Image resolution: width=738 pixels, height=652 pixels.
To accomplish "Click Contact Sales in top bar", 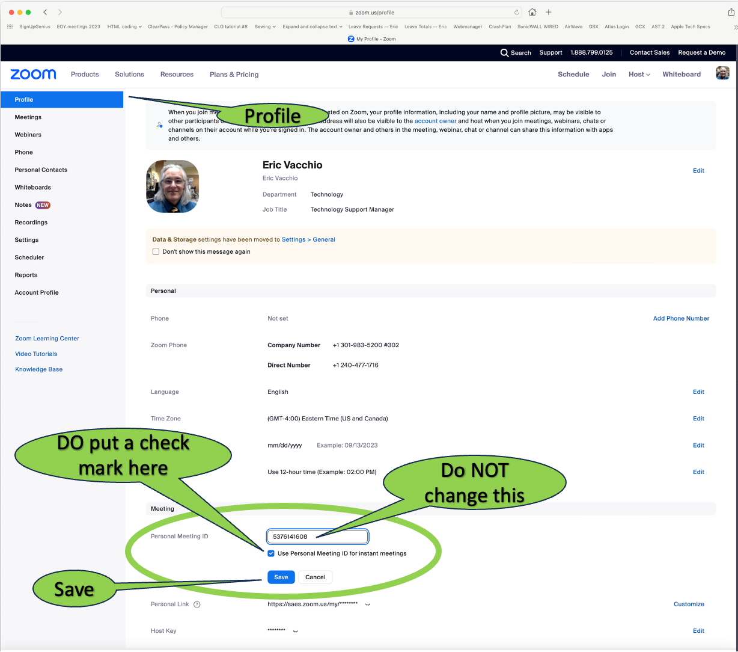I will pos(650,52).
